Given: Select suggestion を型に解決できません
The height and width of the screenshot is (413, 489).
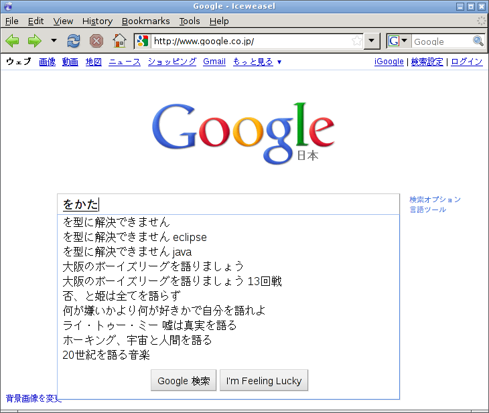Looking at the screenshot, I should [x=228, y=222].
